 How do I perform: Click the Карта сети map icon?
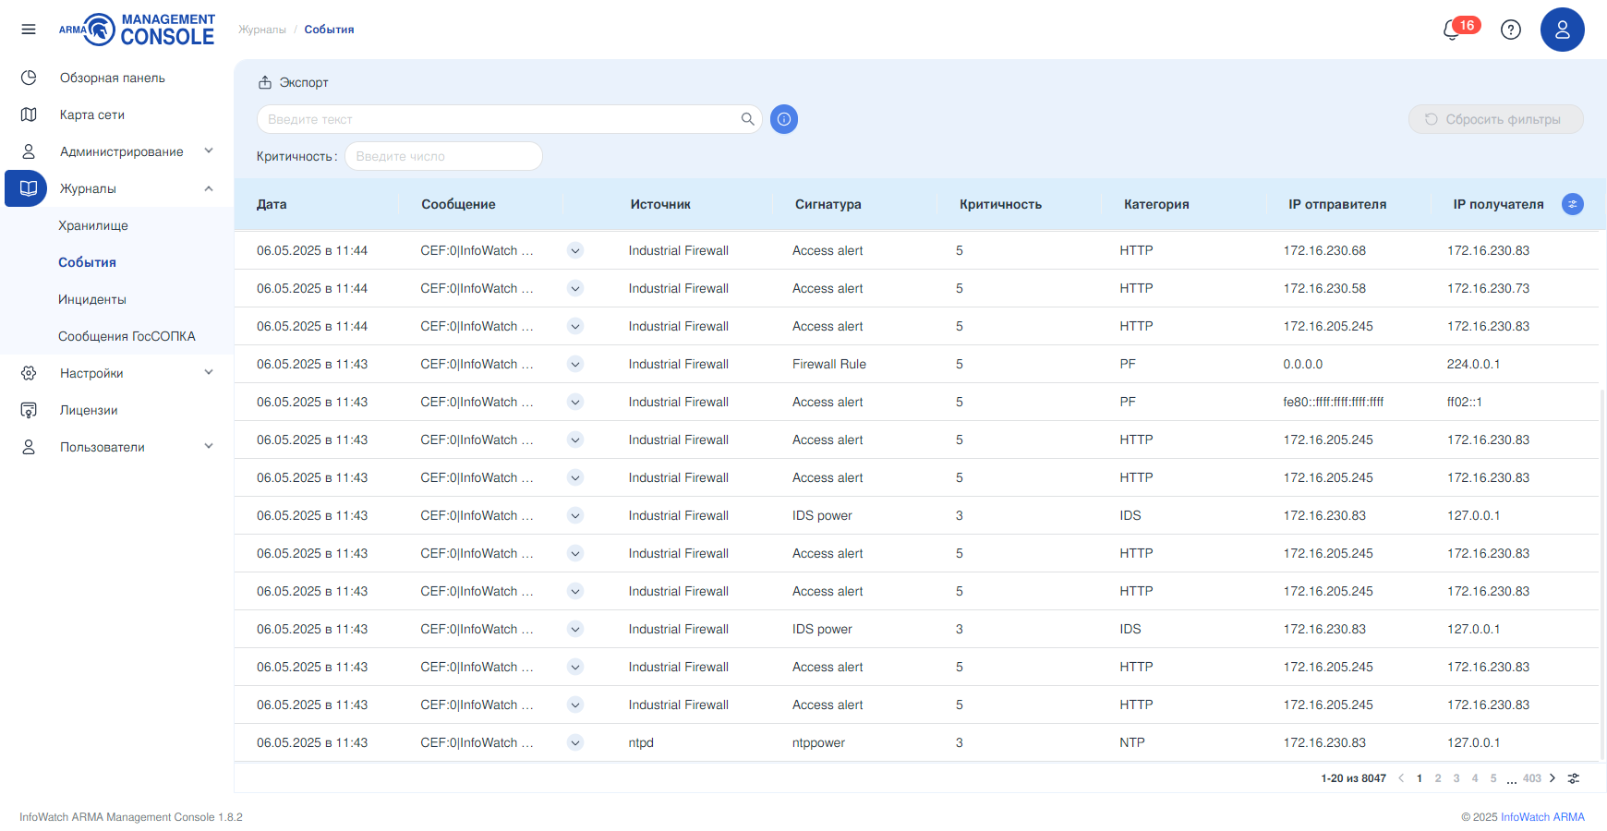pos(29,114)
